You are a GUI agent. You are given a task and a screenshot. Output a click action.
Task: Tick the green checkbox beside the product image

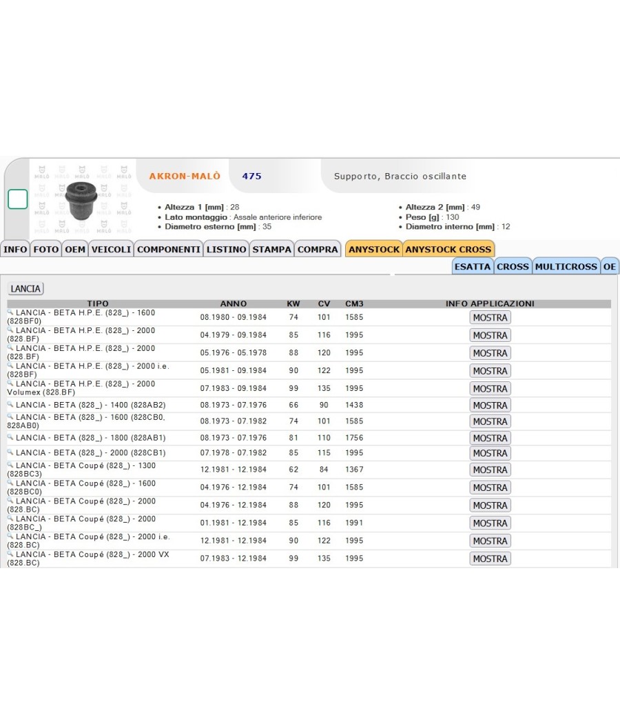click(17, 199)
